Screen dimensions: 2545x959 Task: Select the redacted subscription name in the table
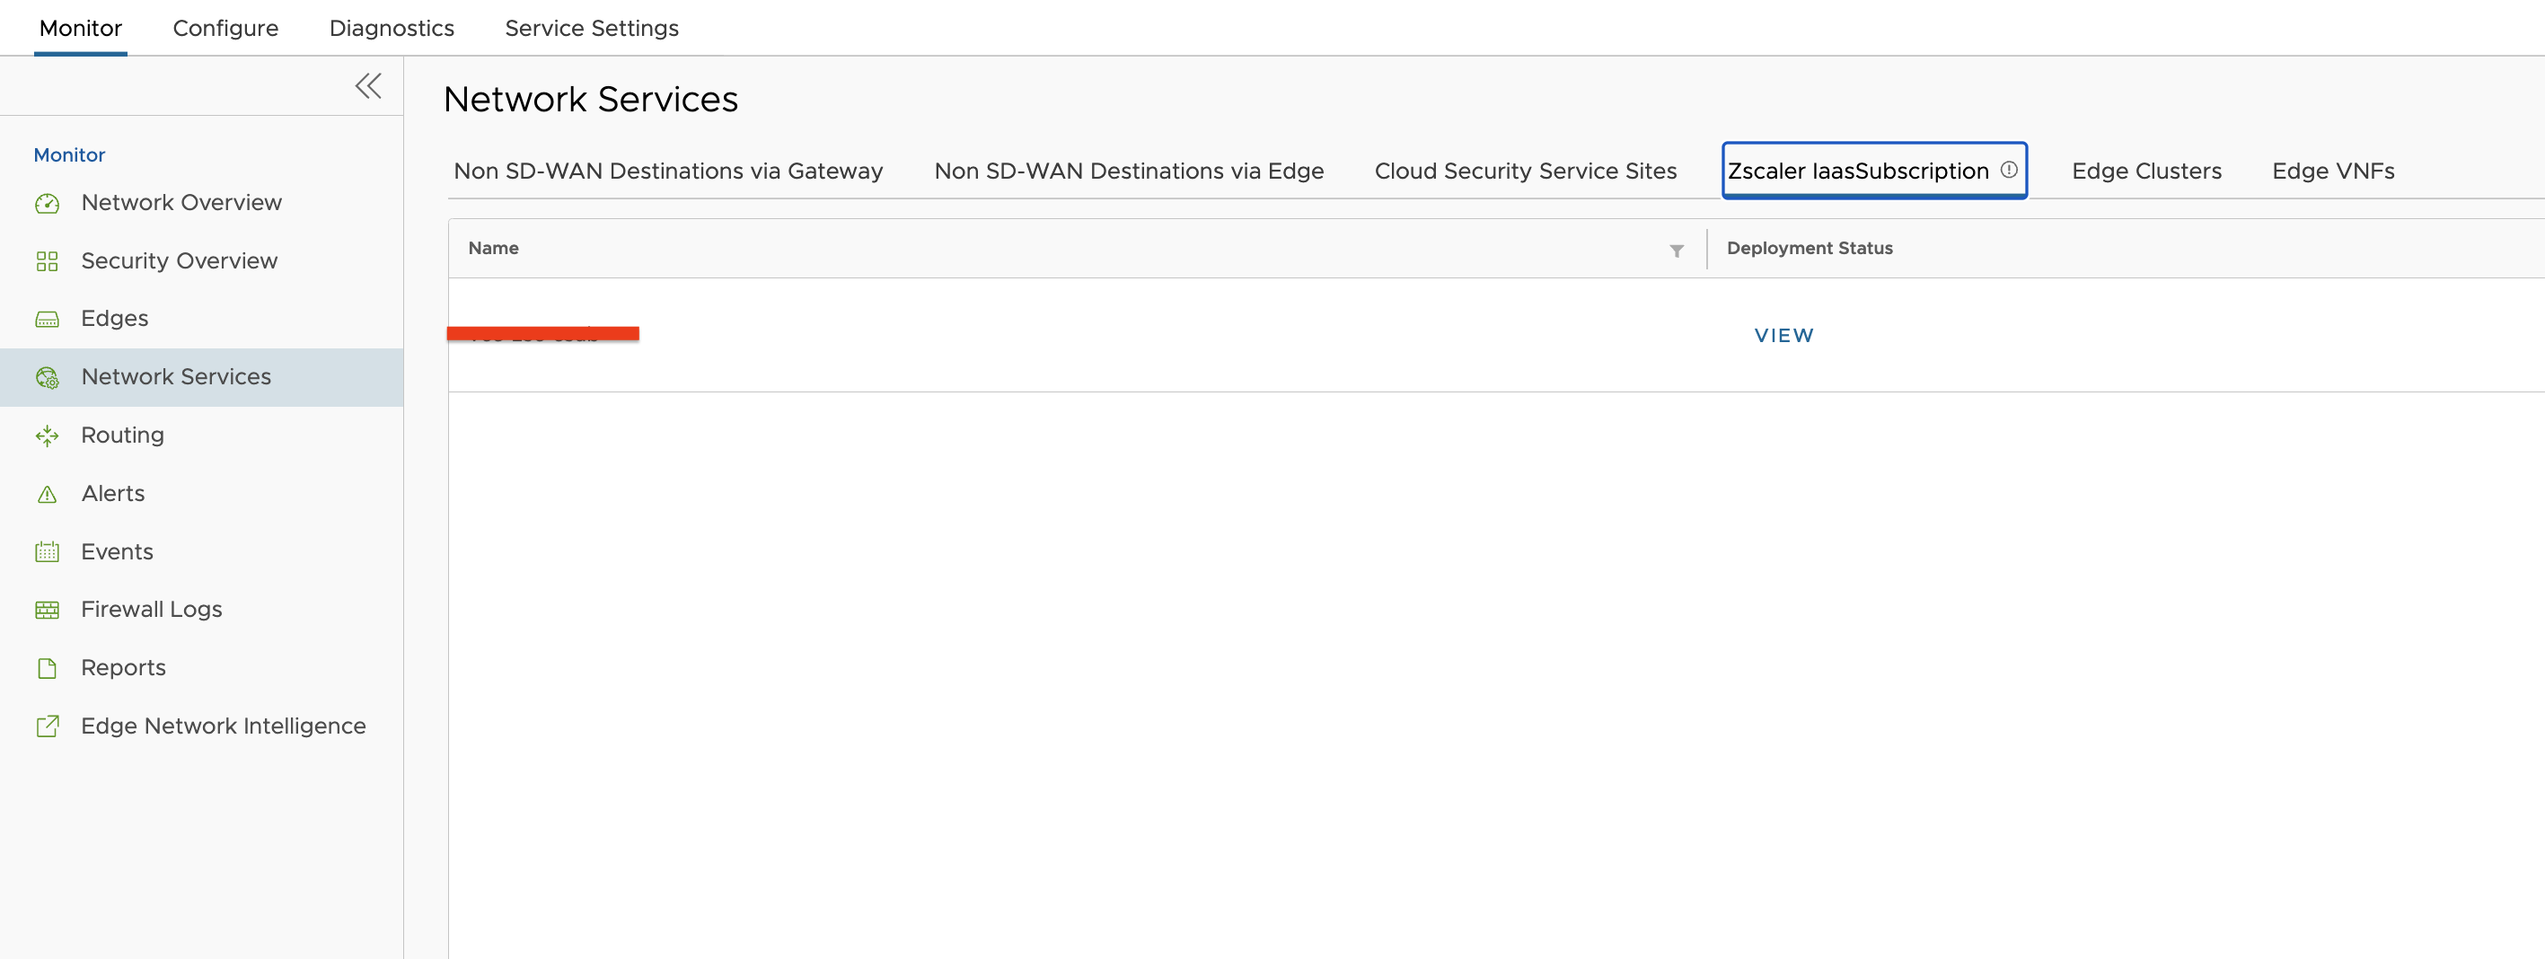(x=543, y=334)
